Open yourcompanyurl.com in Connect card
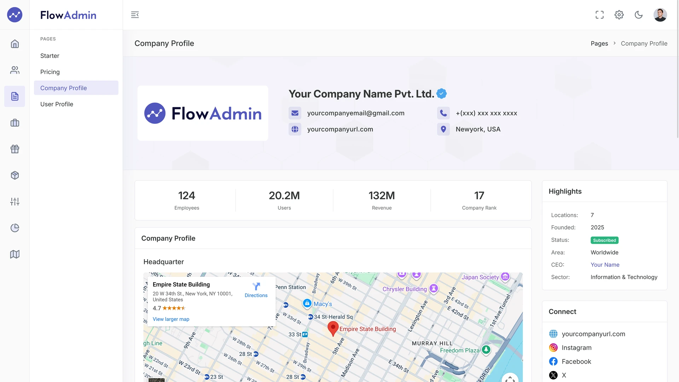 (x=593, y=334)
